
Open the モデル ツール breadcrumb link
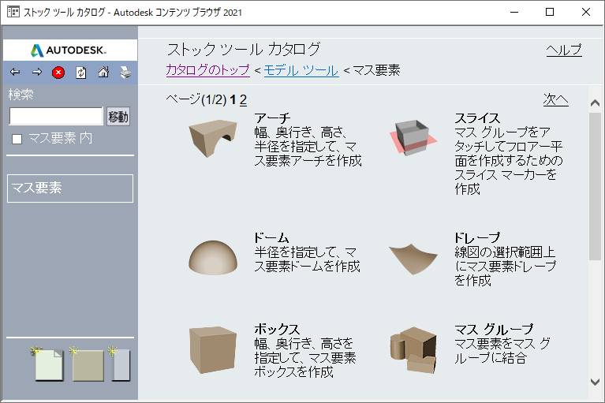pyautogui.click(x=301, y=70)
